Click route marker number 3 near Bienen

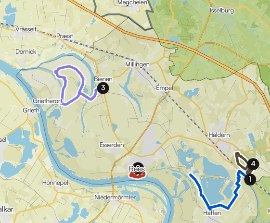[x=103, y=88]
